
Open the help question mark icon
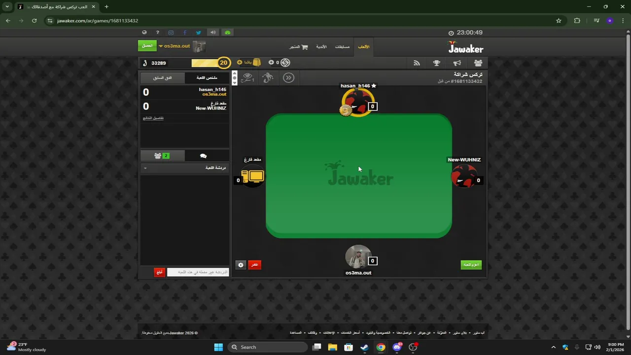pyautogui.click(x=158, y=33)
